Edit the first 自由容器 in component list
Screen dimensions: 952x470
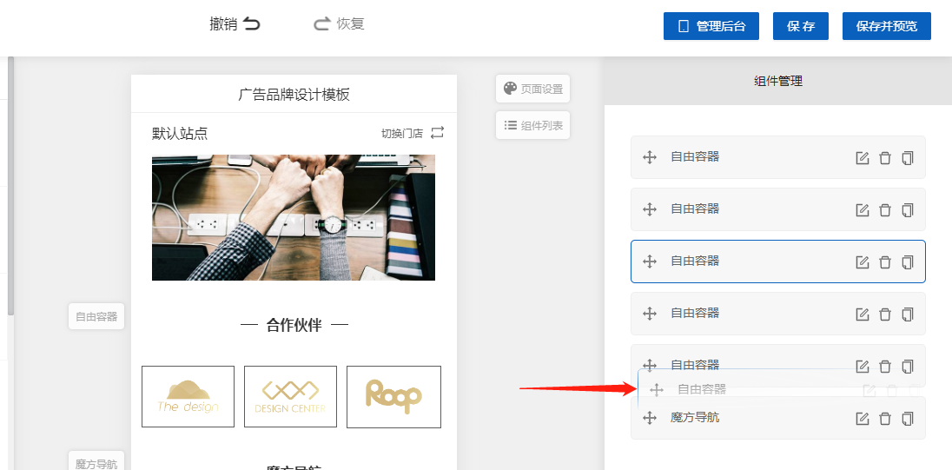click(x=862, y=158)
